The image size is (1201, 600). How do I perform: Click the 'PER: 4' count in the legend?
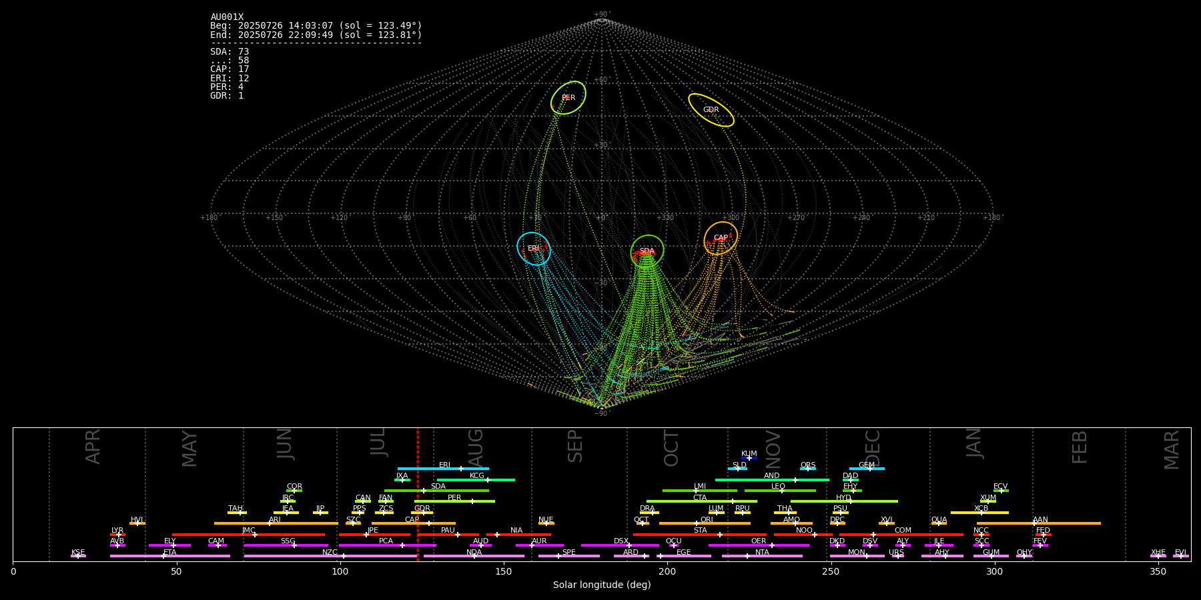tap(227, 87)
